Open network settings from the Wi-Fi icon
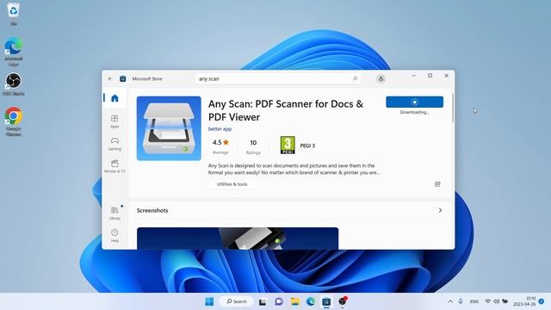Image resolution: width=551 pixels, height=310 pixels. (x=488, y=301)
